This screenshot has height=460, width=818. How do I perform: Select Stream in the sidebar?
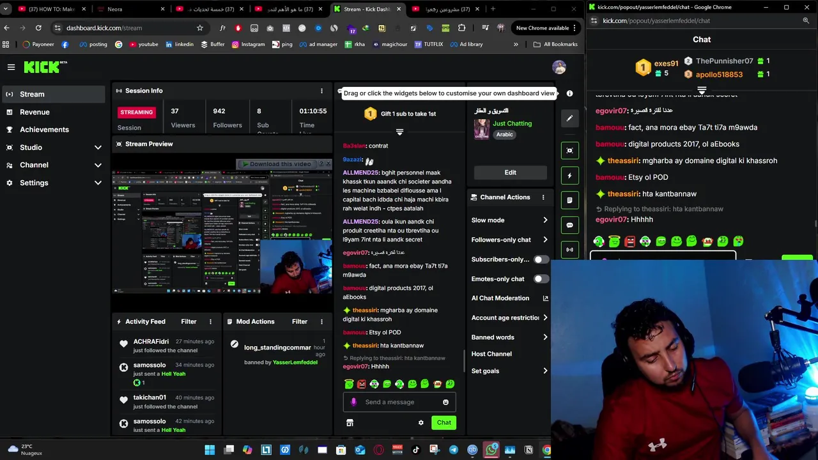point(54,95)
